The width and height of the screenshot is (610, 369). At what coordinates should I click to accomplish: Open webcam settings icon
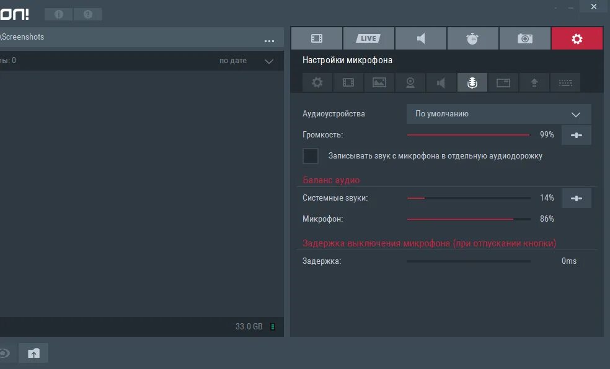[x=410, y=82]
